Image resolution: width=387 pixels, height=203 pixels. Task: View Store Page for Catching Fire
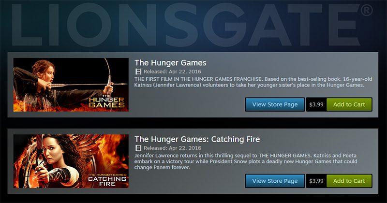pos(275,181)
